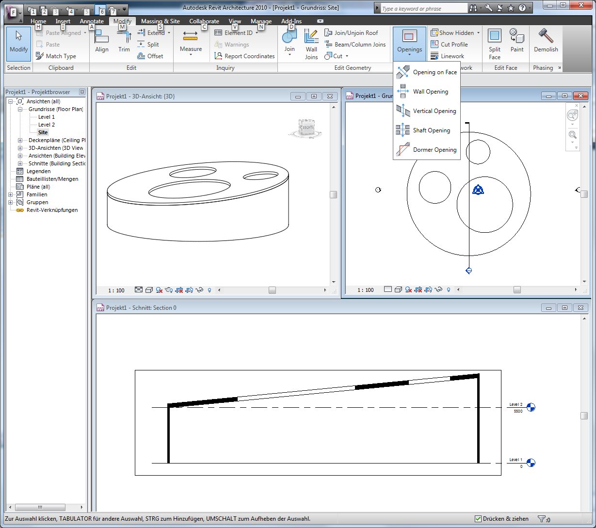Expand the Familien tree node

(10, 194)
